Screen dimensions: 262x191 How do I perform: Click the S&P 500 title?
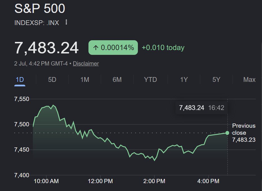[40, 8]
